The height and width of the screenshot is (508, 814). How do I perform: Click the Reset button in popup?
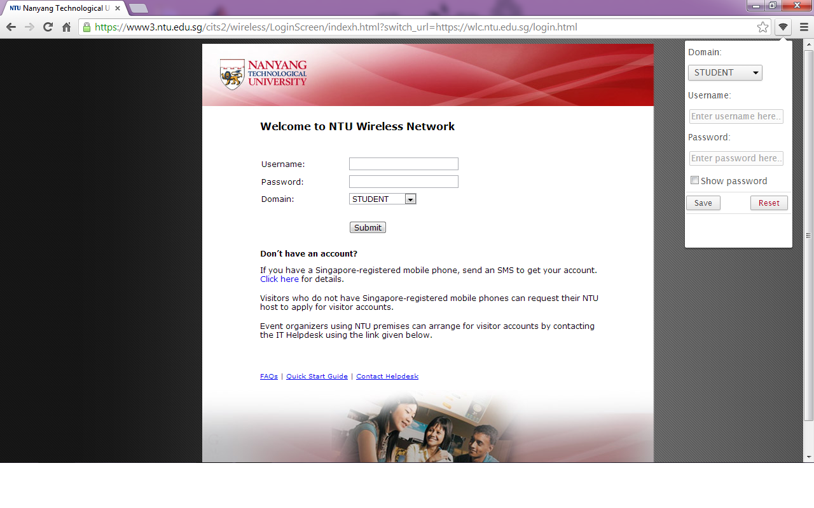tap(769, 203)
